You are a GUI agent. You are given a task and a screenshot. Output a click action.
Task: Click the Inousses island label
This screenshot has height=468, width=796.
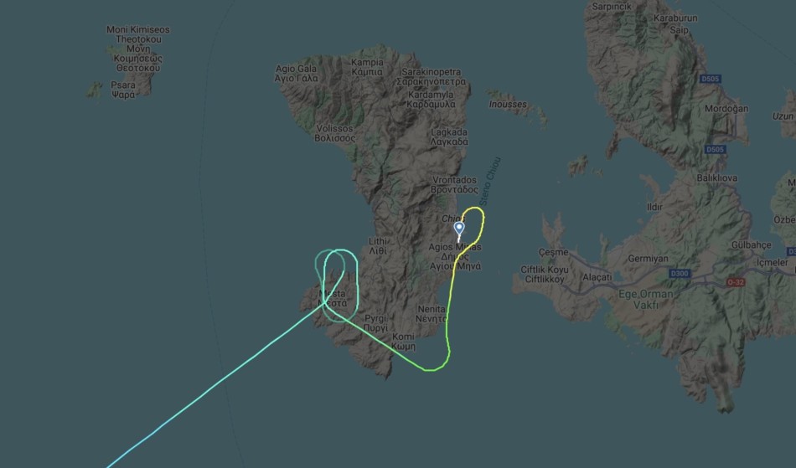[508, 105]
